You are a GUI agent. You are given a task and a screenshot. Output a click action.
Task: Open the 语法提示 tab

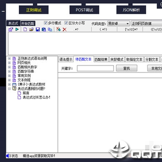pos(66,59)
